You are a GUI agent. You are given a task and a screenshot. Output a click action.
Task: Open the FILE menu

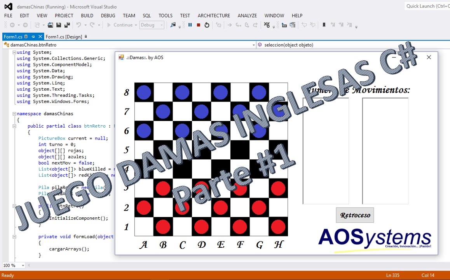click(8, 16)
